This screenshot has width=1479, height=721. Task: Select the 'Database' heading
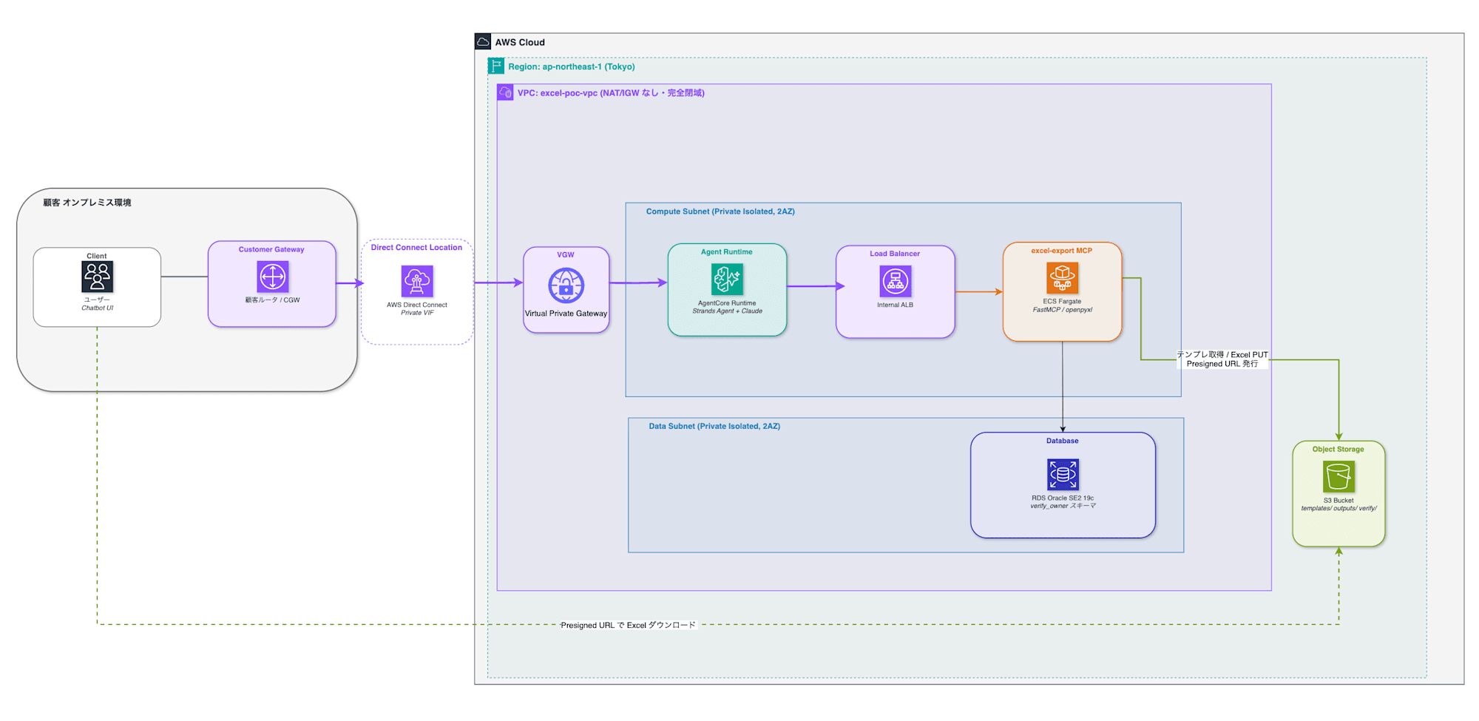coord(1063,441)
